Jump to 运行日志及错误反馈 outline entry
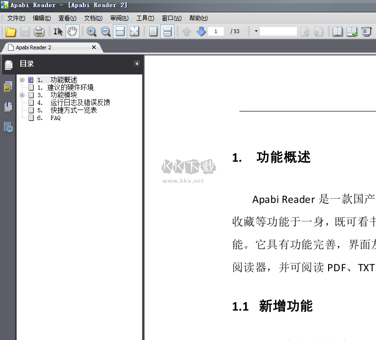This screenshot has width=376, height=340. (x=73, y=103)
